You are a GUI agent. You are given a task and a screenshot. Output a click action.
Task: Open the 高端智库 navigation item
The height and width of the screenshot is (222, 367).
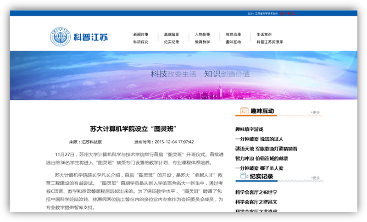click(172, 34)
